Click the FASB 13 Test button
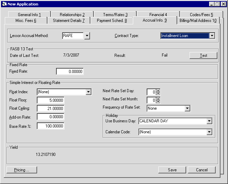The width and height of the screenshot is (228, 184). point(203,56)
